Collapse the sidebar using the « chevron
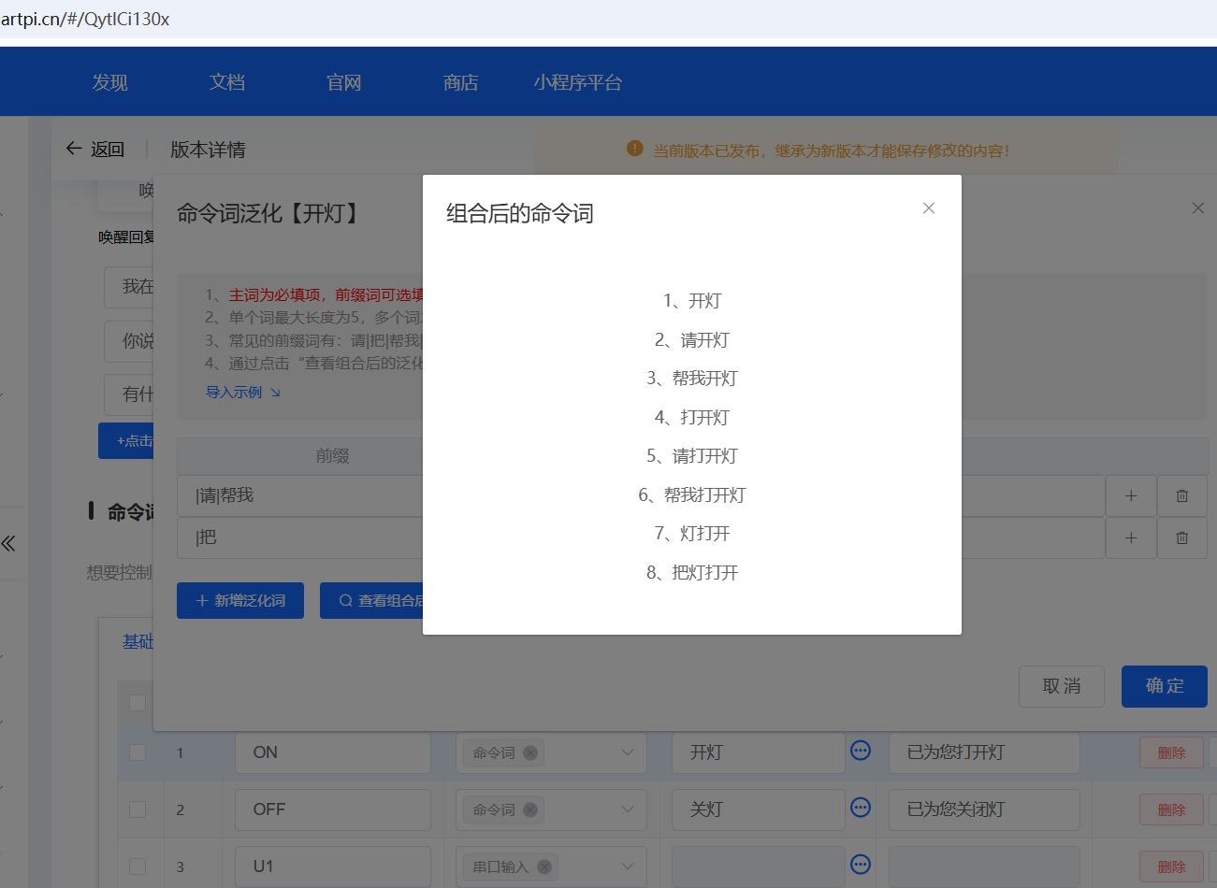 coord(10,543)
